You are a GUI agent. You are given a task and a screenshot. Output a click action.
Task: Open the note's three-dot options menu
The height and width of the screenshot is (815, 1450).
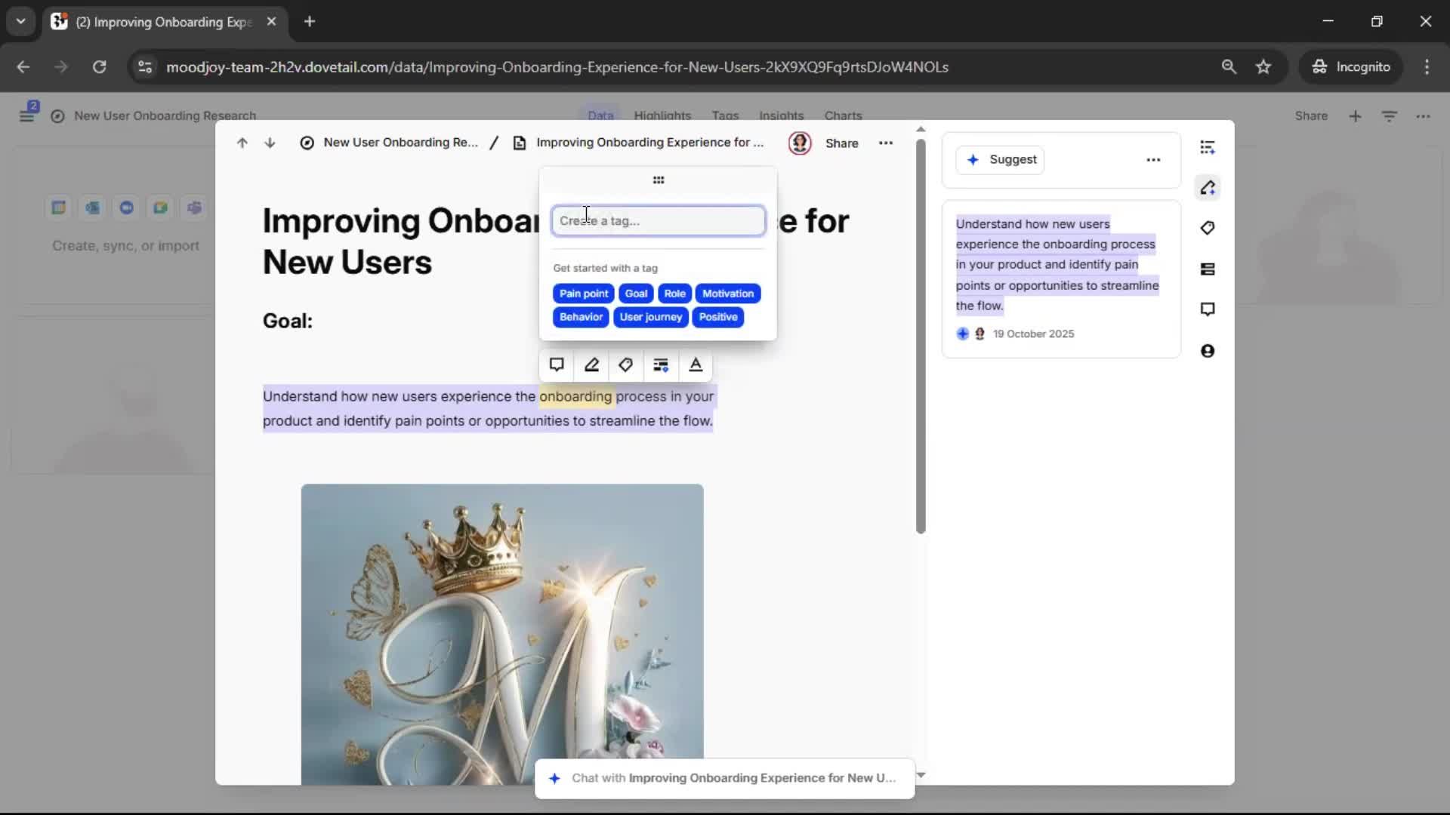pos(886,143)
